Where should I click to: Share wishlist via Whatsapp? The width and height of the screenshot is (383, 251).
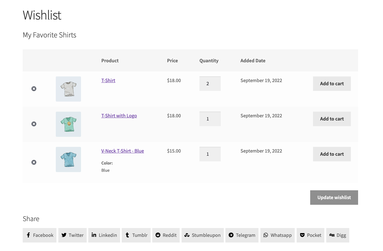[277, 235]
